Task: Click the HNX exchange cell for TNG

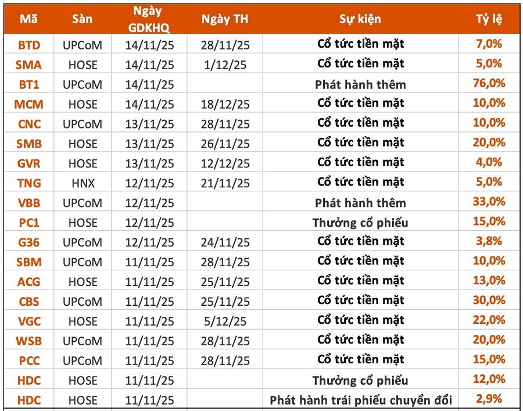Action: [83, 183]
